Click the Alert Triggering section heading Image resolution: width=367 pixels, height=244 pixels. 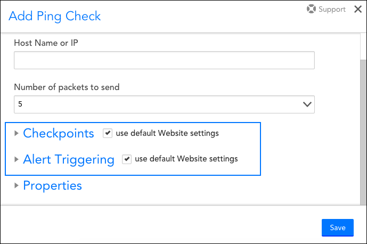[69, 159]
